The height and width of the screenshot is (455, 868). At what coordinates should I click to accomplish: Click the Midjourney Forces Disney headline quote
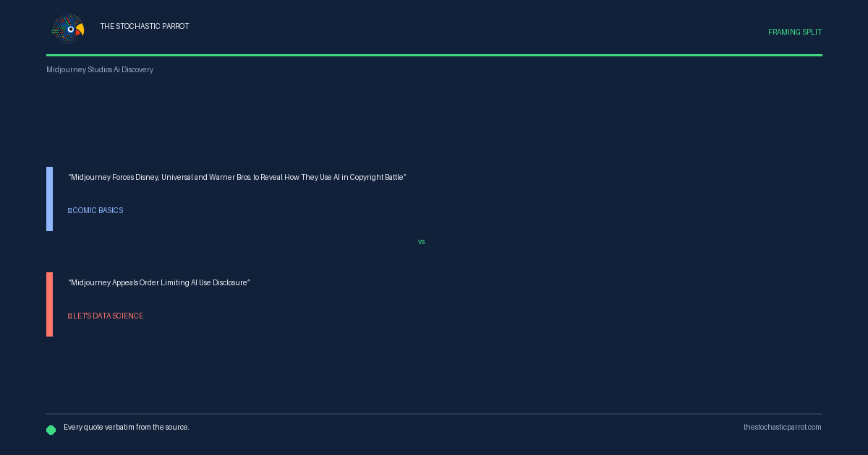[237, 178]
